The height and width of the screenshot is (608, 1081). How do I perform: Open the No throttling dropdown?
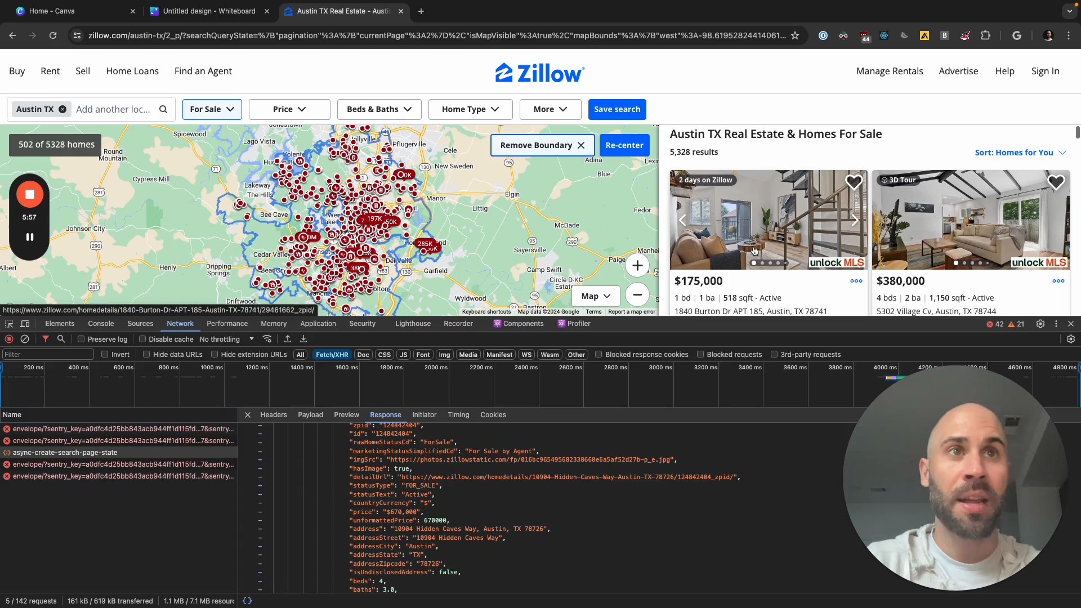[227, 339]
